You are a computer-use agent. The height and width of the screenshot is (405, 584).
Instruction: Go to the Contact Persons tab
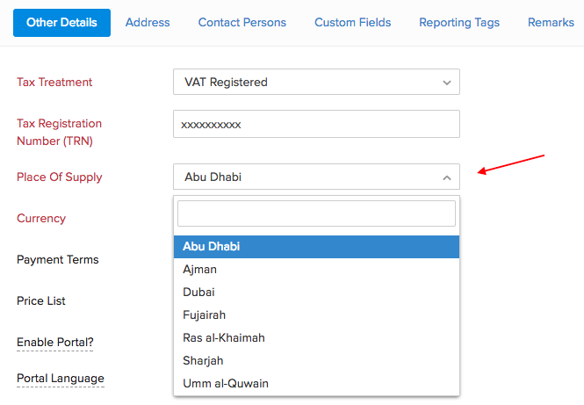click(x=242, y=23)
